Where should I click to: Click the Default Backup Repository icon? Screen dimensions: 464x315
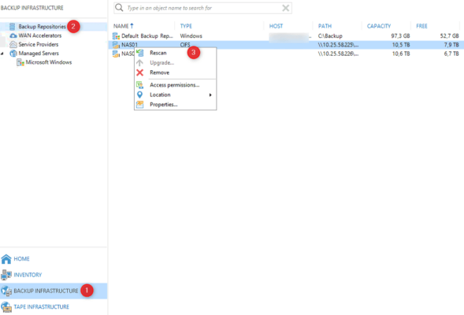116,36
